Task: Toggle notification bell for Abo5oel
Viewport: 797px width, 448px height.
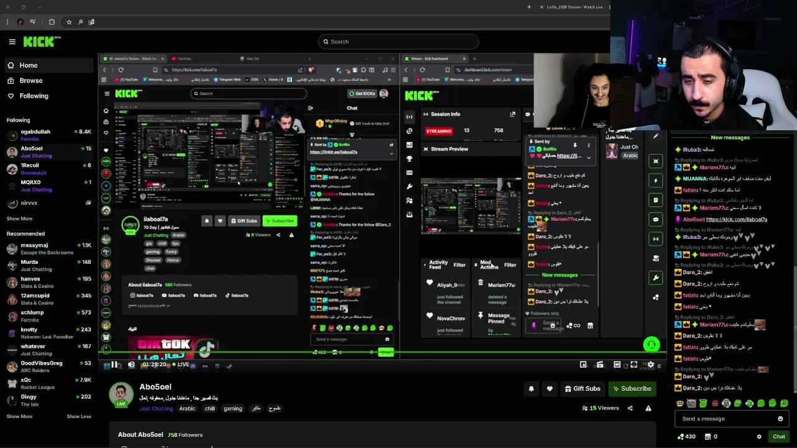Action: [x=531, y=389]
